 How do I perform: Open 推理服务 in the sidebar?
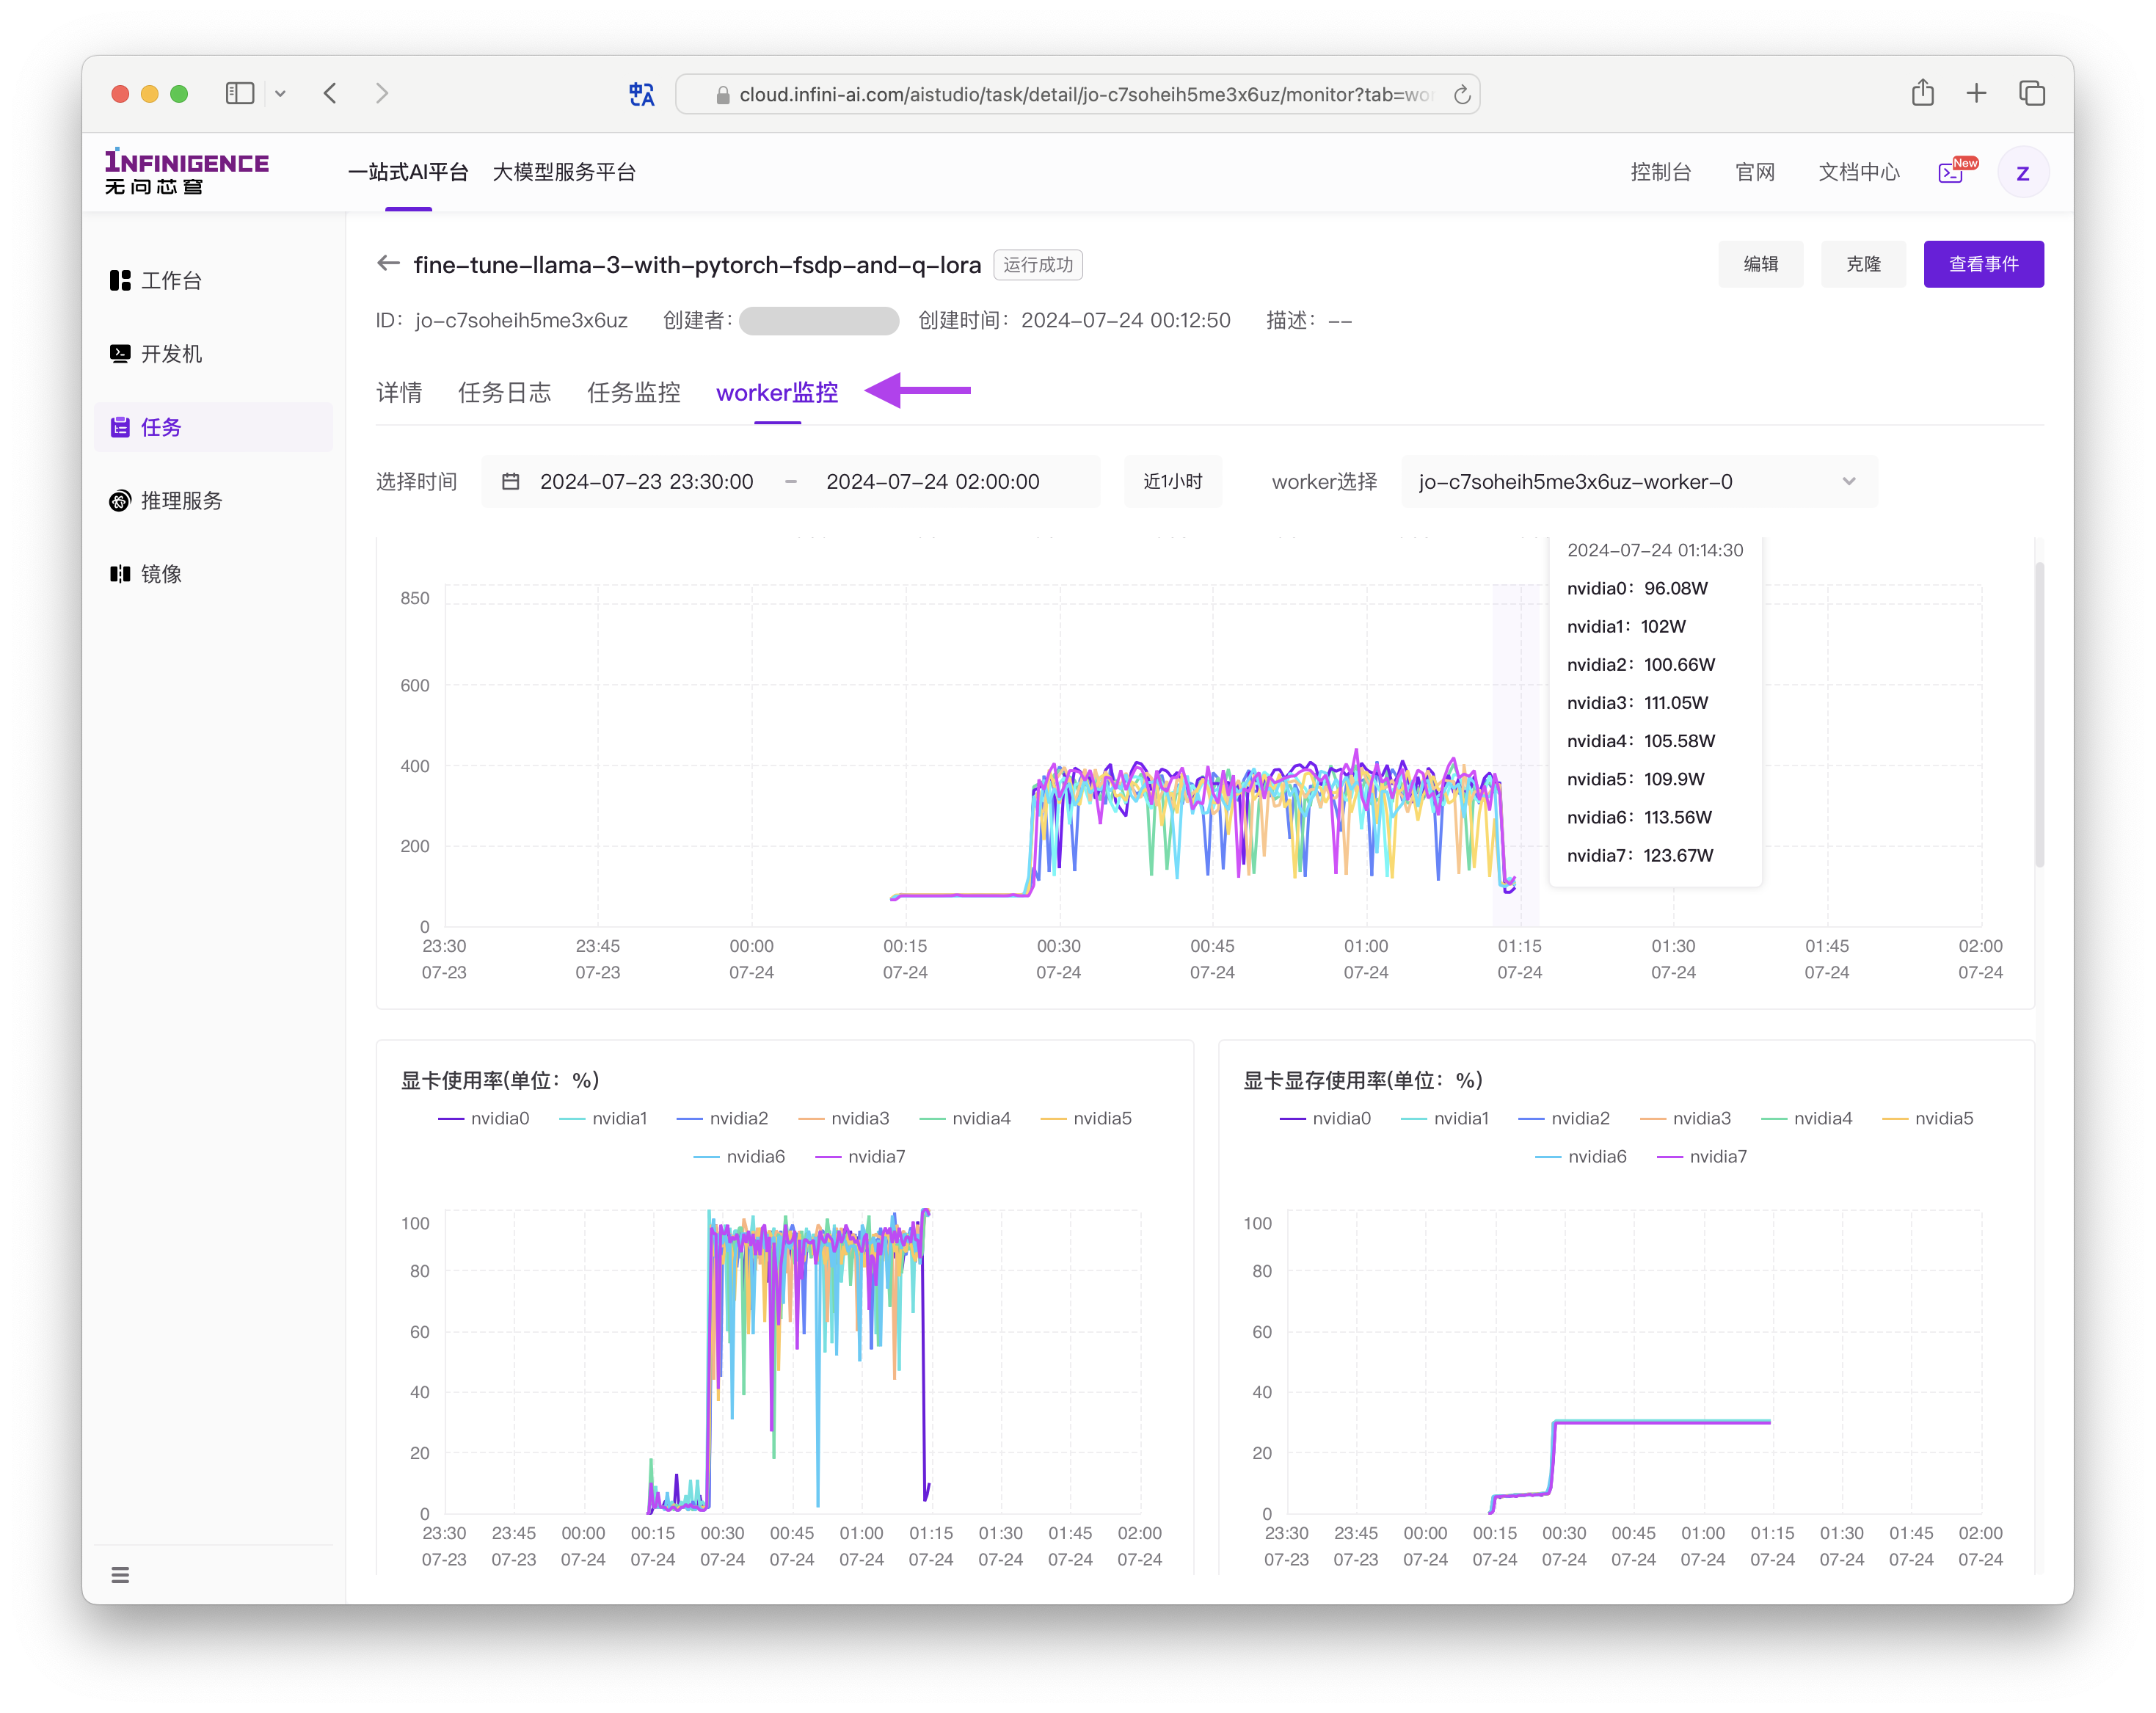tap(214, 500)
